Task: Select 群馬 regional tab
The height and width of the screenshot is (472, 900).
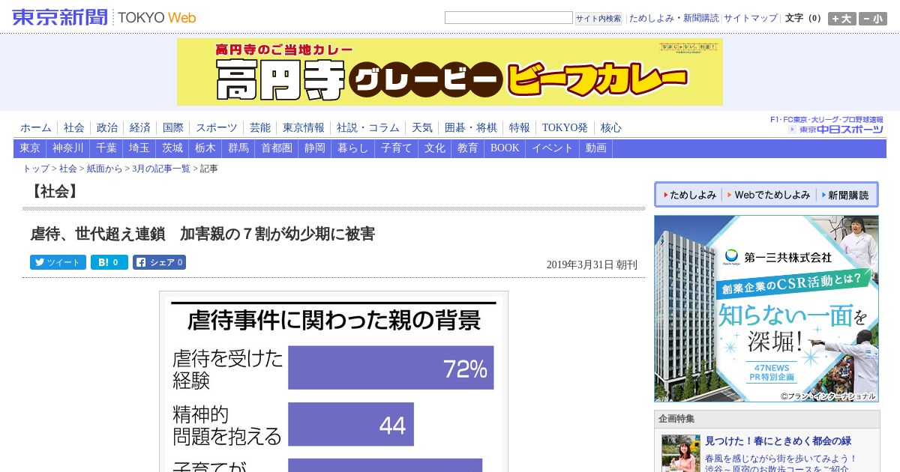Action: pos(238,148)
